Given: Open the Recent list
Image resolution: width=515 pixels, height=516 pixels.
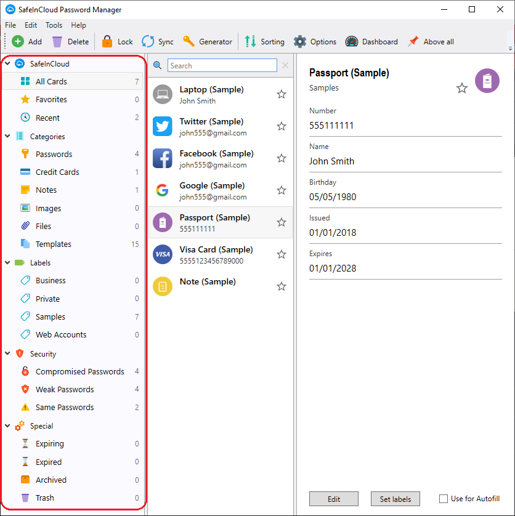Looking at the screenshot, I should click(x=73, y=118).
